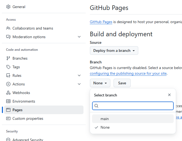Click the Branches git-branch icon
182x141 pixels.
click(8, 58)
